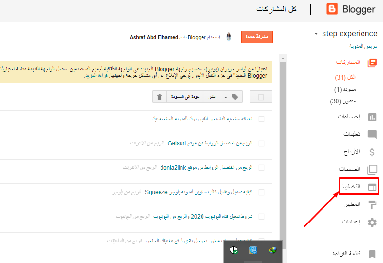
Task: Click the Ashraf Abd Elhamed profile avatar
Action: (x=229, y=37)
